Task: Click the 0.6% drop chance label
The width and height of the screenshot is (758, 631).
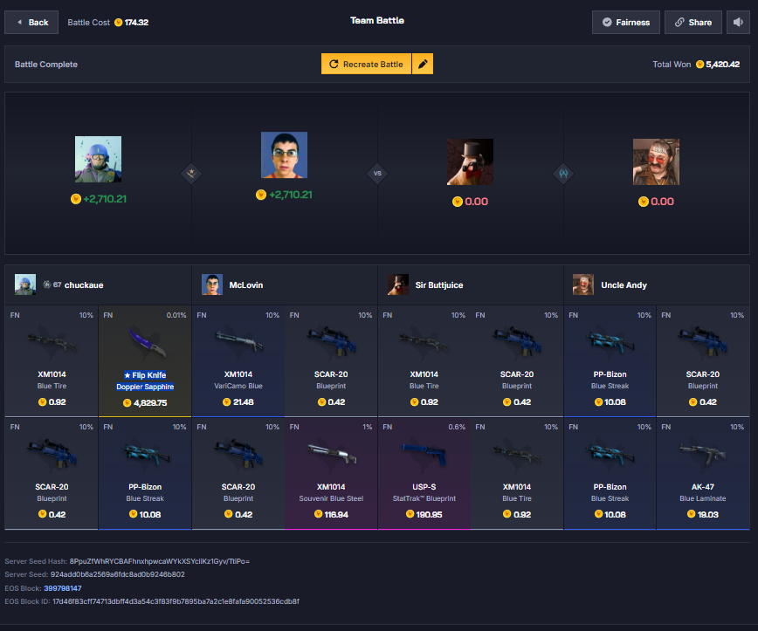Action: tap(457, 427)
